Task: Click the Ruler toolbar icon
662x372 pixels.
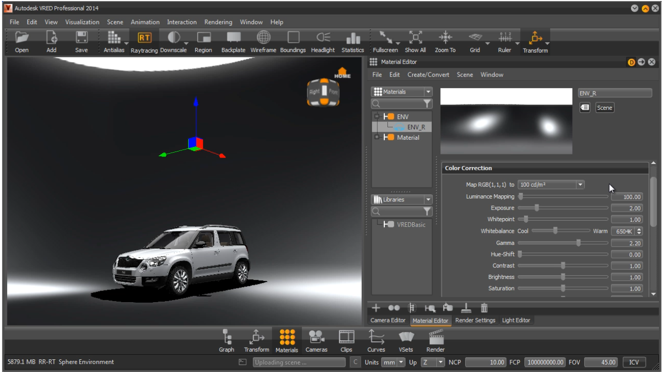Action: point(505,42)
